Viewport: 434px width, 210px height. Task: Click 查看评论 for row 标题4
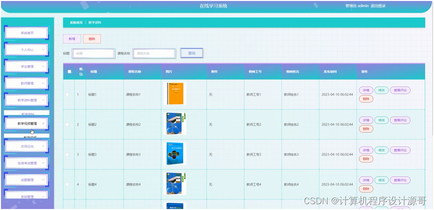(x=400, y=180)
